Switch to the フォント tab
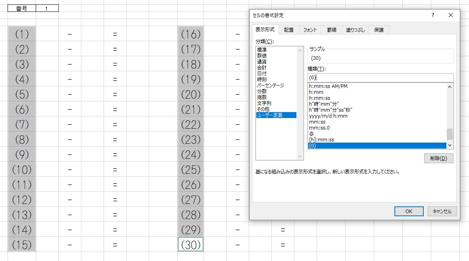Screen dimensions: 469x261 [x=309, y=30]
